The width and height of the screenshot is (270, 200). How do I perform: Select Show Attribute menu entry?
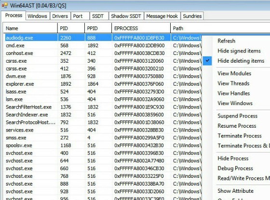coord(236,191)
